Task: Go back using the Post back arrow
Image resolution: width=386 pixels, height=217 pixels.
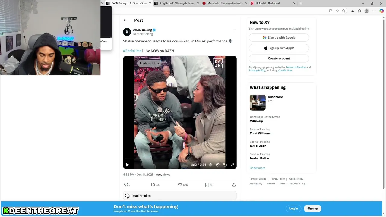Action: coord(125,20)
